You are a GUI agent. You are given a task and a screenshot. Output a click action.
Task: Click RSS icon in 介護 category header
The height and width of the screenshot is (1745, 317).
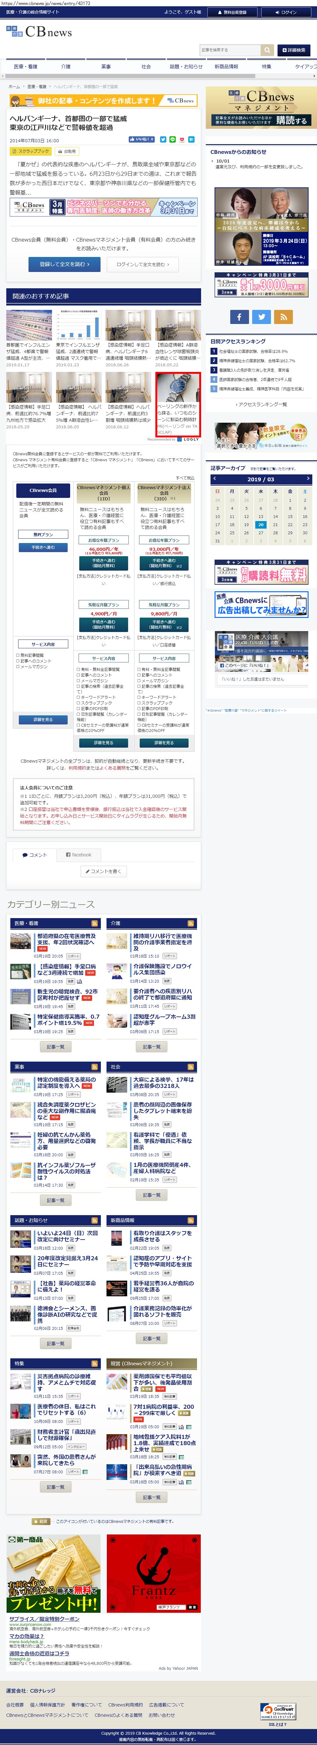tap(191, 923)
